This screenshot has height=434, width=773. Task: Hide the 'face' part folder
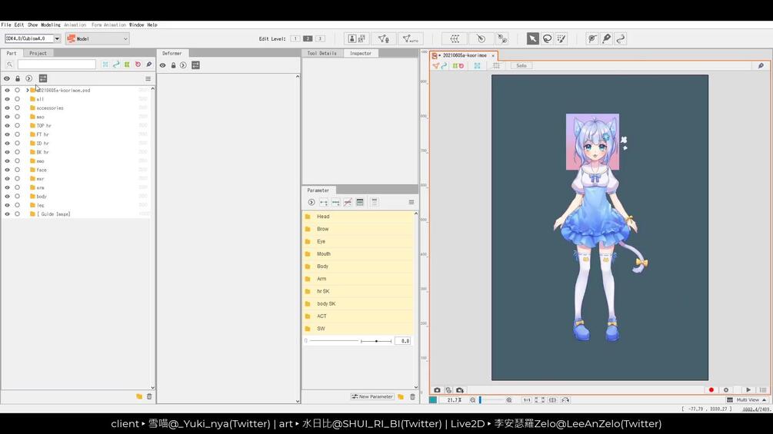coord(7,170)
